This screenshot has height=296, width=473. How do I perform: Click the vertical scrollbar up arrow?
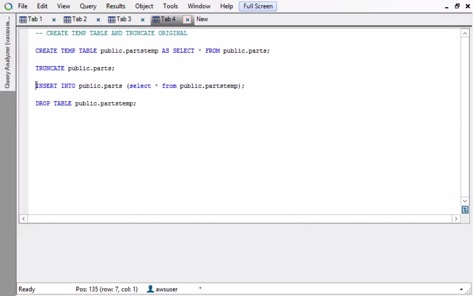click(x=465, y=33)
